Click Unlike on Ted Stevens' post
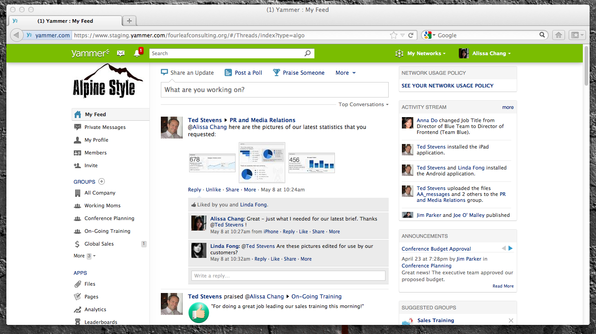Screen dimensions: 596x334 213,190
